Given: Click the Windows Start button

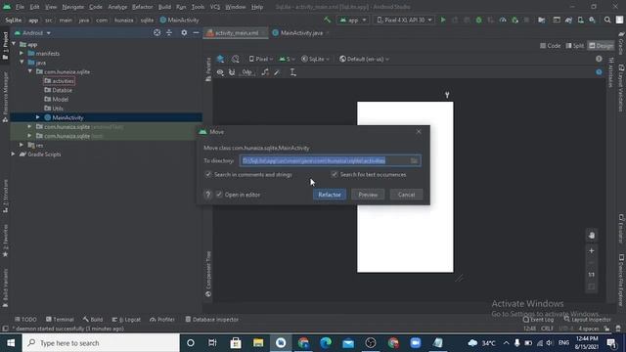Looking at the screenshot, I should [11, 343].
